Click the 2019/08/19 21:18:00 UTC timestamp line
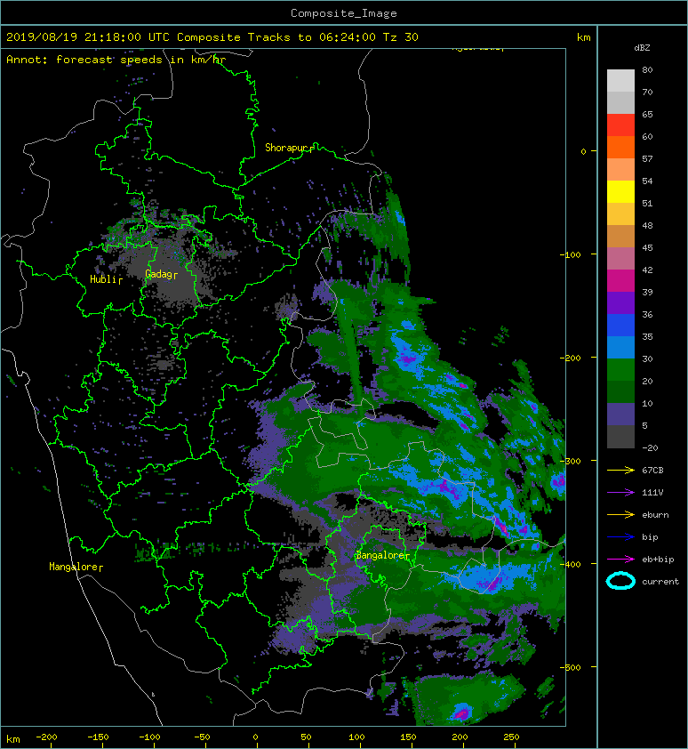Image resolution: width=688 pixels, height=749 pixels. pyautogui.click(x=212, y=37)
